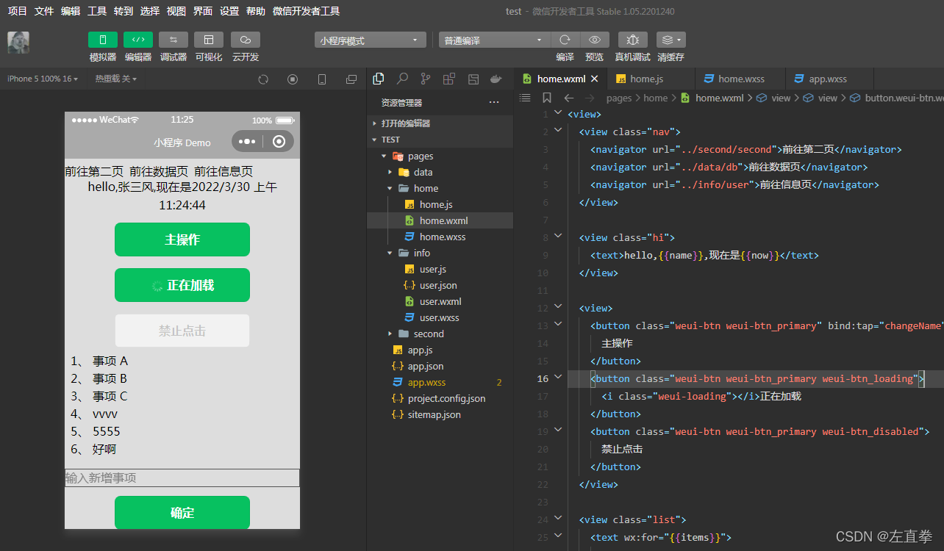The width and height of the screenshot is (944, 551).
Task: Open sitemap.json file
Action: point(440,414)
